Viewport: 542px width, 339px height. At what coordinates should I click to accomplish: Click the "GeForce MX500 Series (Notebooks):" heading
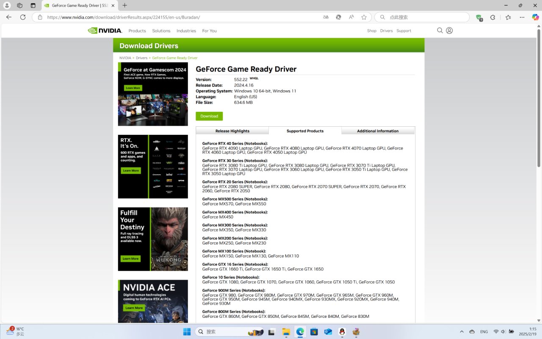point(235,199)
